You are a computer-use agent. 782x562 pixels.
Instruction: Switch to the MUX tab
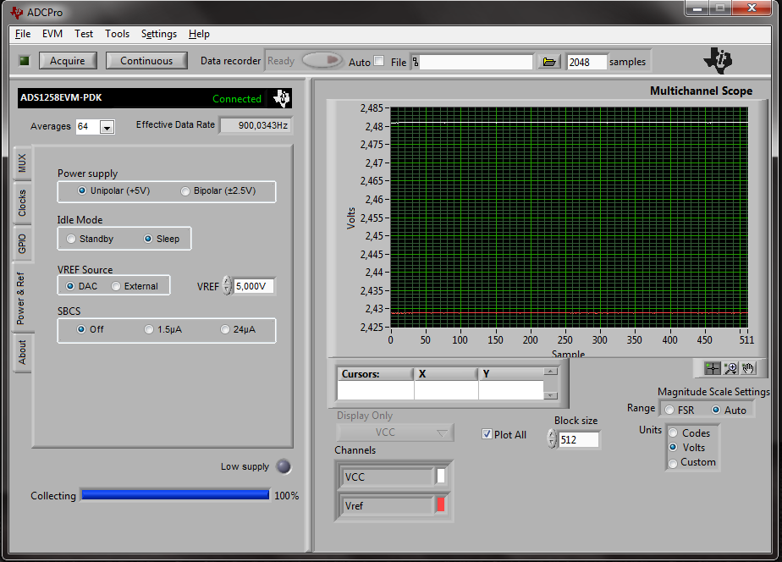(22, 163)
